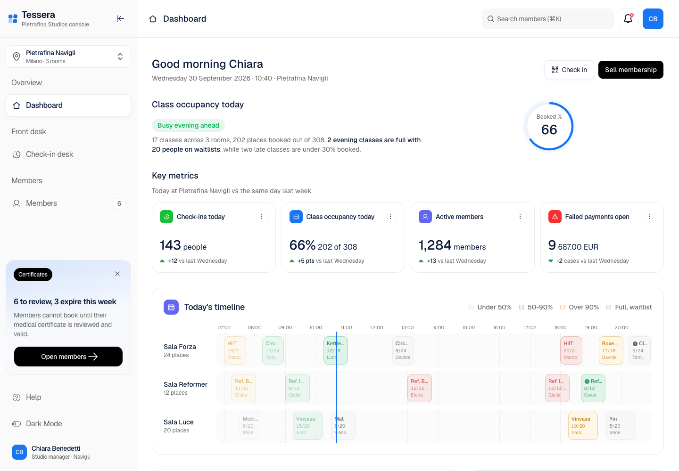Open options menu for Failed payments card
679x471 pixels.
[649, 217]
